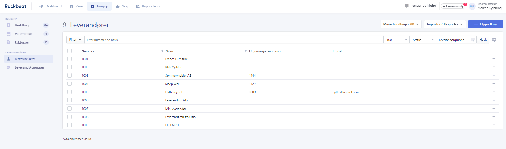Image resolution: width=506 pixels, height=149 pixels.
Task: Click the MR user avatar icon
Action: pos(472,6)
